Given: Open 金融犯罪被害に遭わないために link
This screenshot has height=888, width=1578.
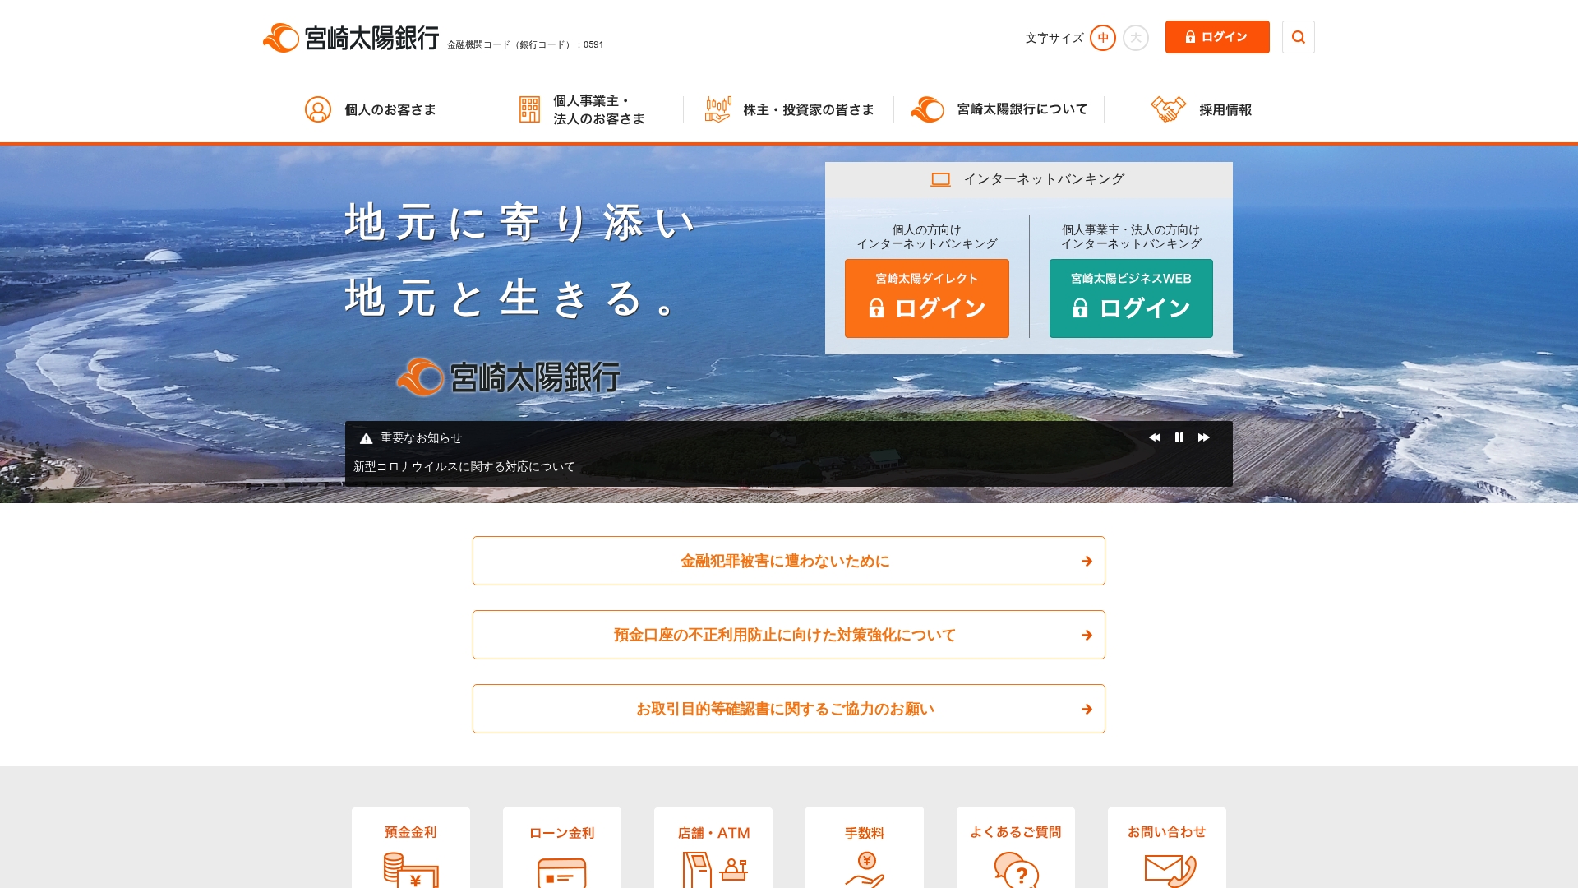Looking at the screenshot, I should coord(789,561).
